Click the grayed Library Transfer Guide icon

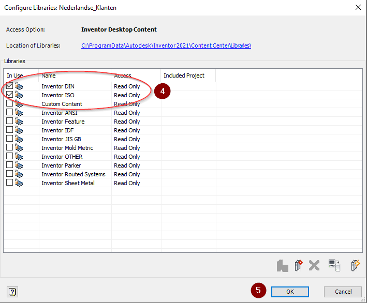(x=282, y=266)
